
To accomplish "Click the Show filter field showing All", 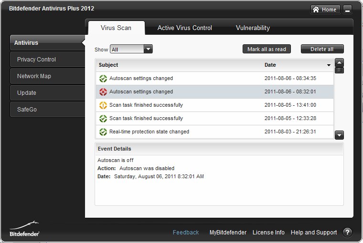I will 127,49.
